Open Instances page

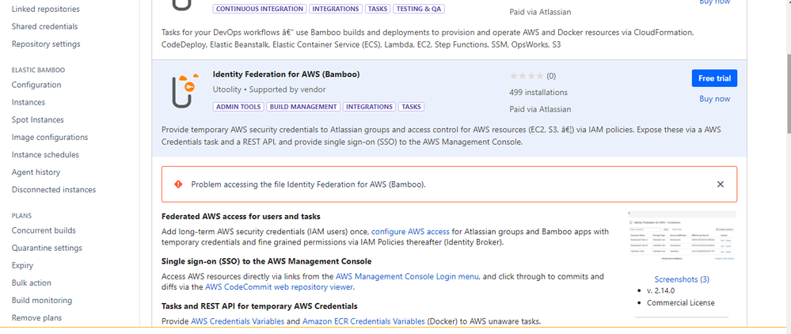tap(29, 102)
